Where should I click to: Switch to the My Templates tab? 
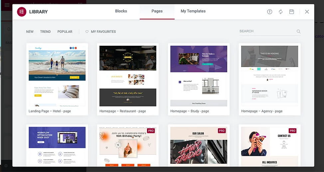tap(193, 11)
